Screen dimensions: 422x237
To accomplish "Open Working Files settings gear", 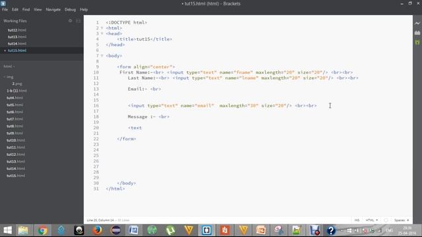I will pos(71,20).
